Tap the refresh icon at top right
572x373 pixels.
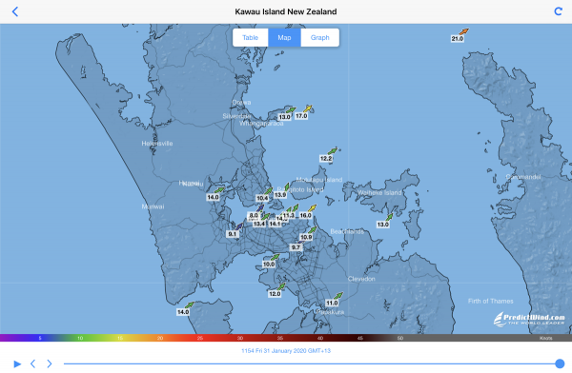click(x=558, y=11)
